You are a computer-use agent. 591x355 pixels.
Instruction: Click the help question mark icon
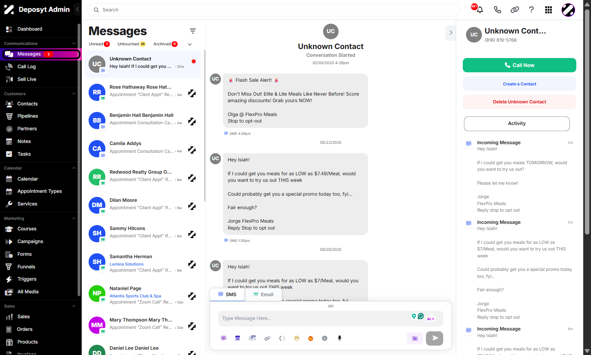tap(531, 10)
